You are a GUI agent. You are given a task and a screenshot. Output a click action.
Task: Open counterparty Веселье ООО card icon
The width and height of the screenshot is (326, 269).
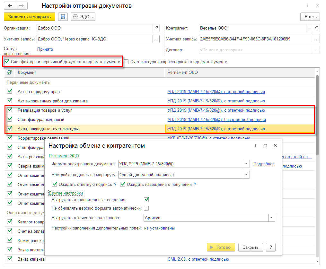coord(316,28)
